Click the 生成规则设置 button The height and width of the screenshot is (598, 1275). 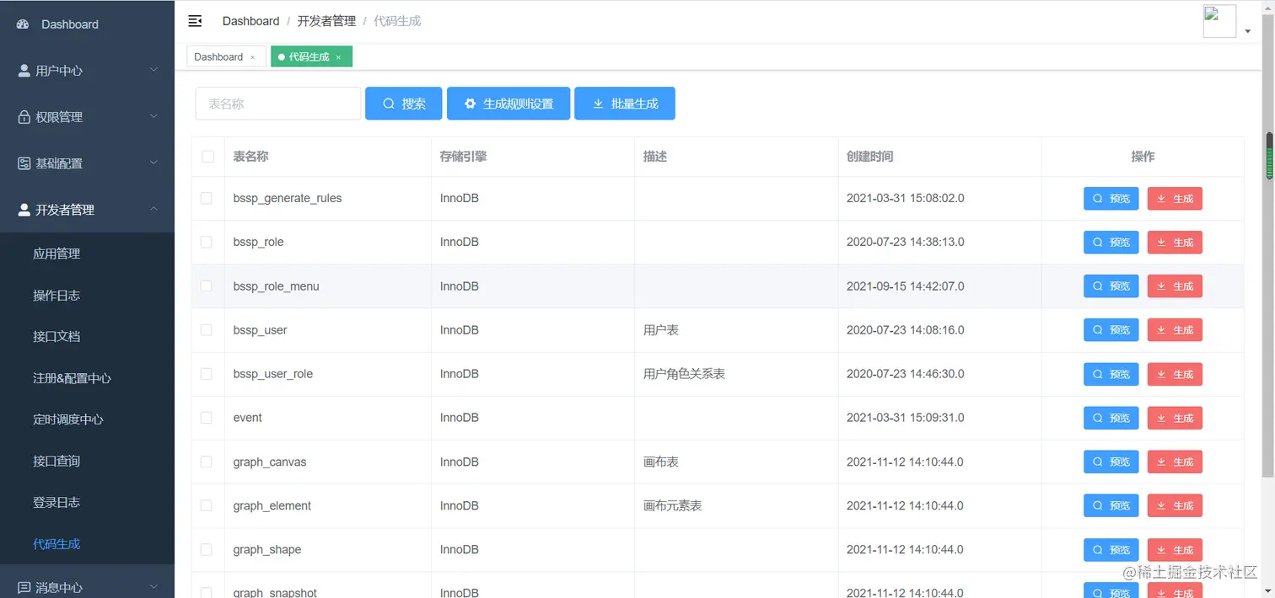click(508, 104)
